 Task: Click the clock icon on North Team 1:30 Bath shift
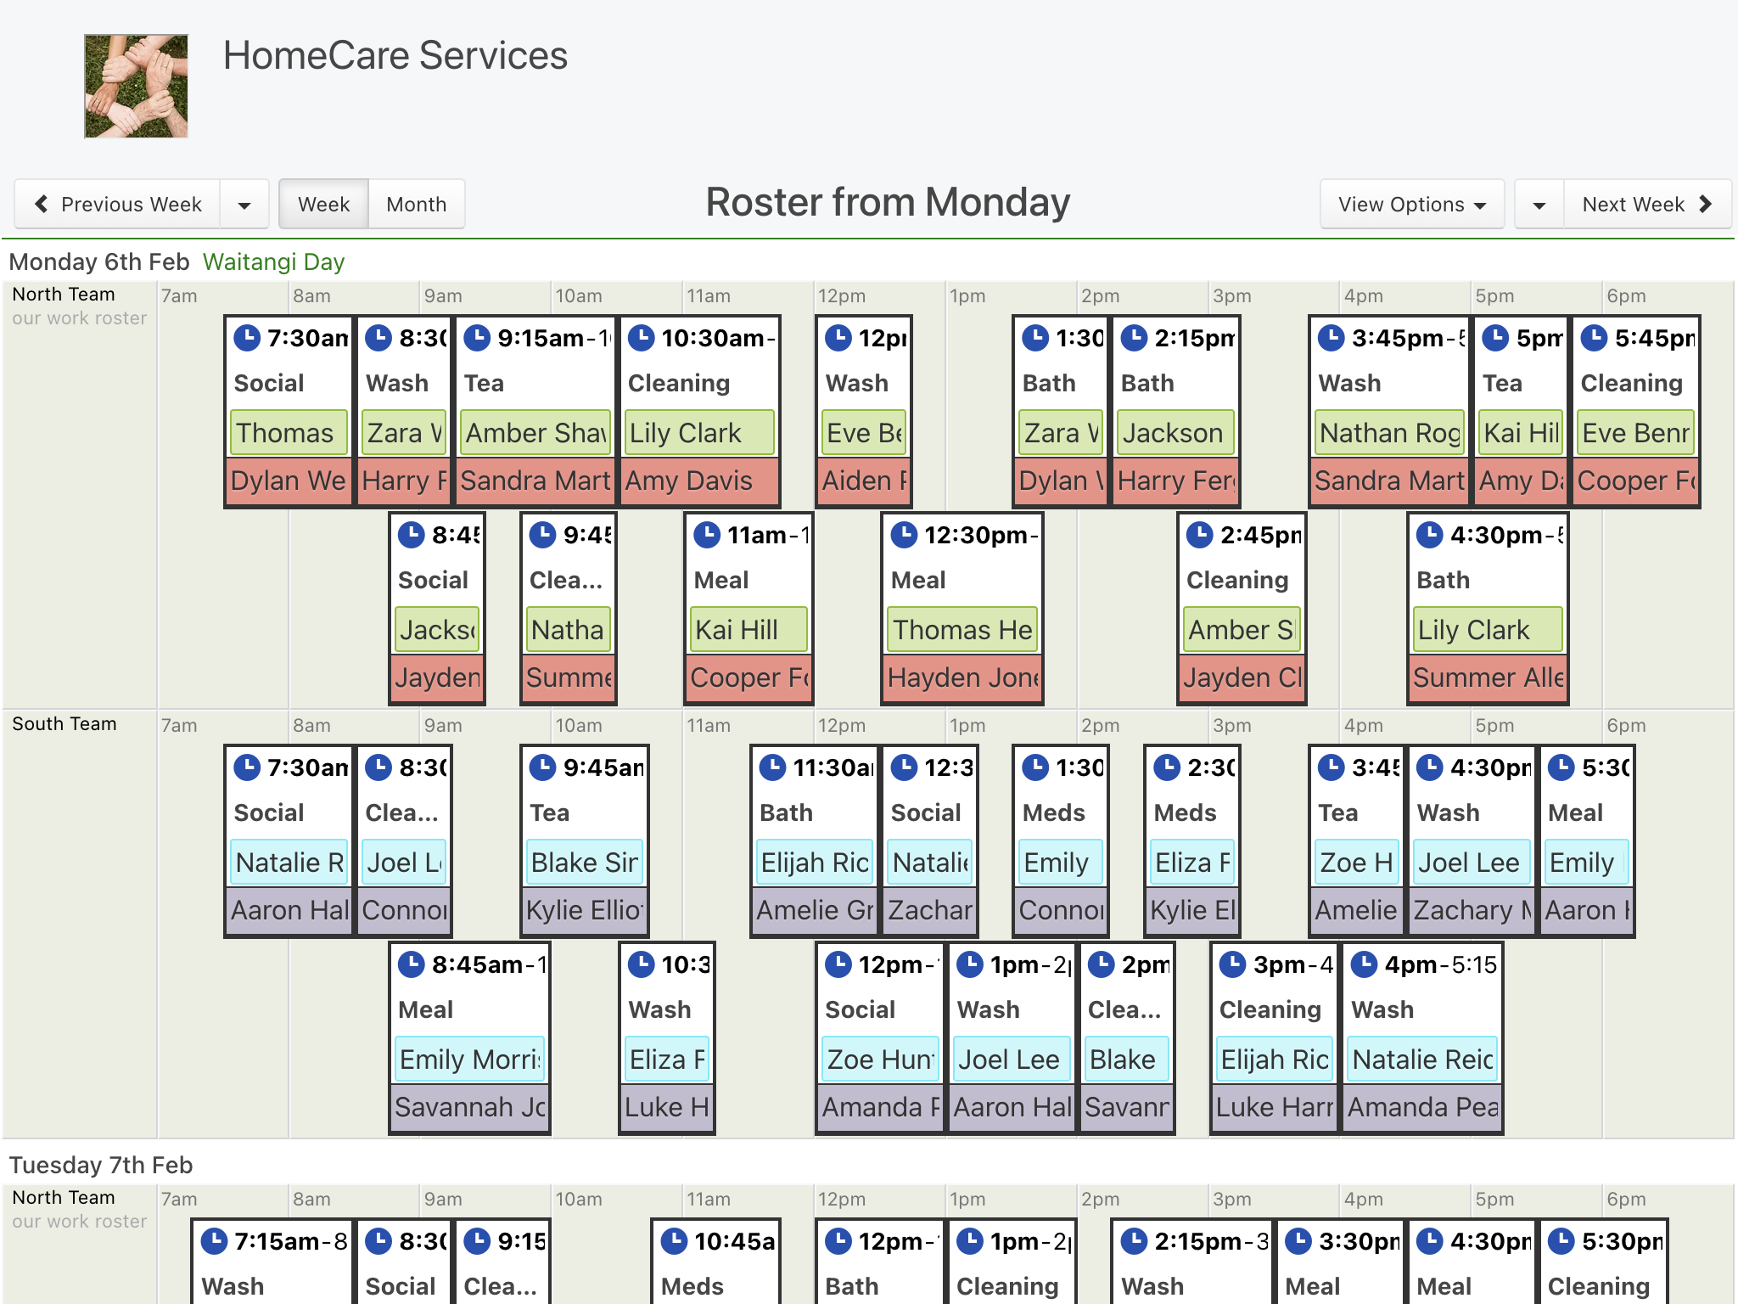point(1035,338)
